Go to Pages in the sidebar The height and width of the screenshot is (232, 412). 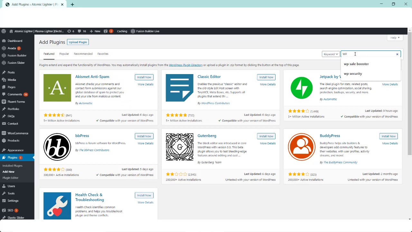tap(12, 87)
